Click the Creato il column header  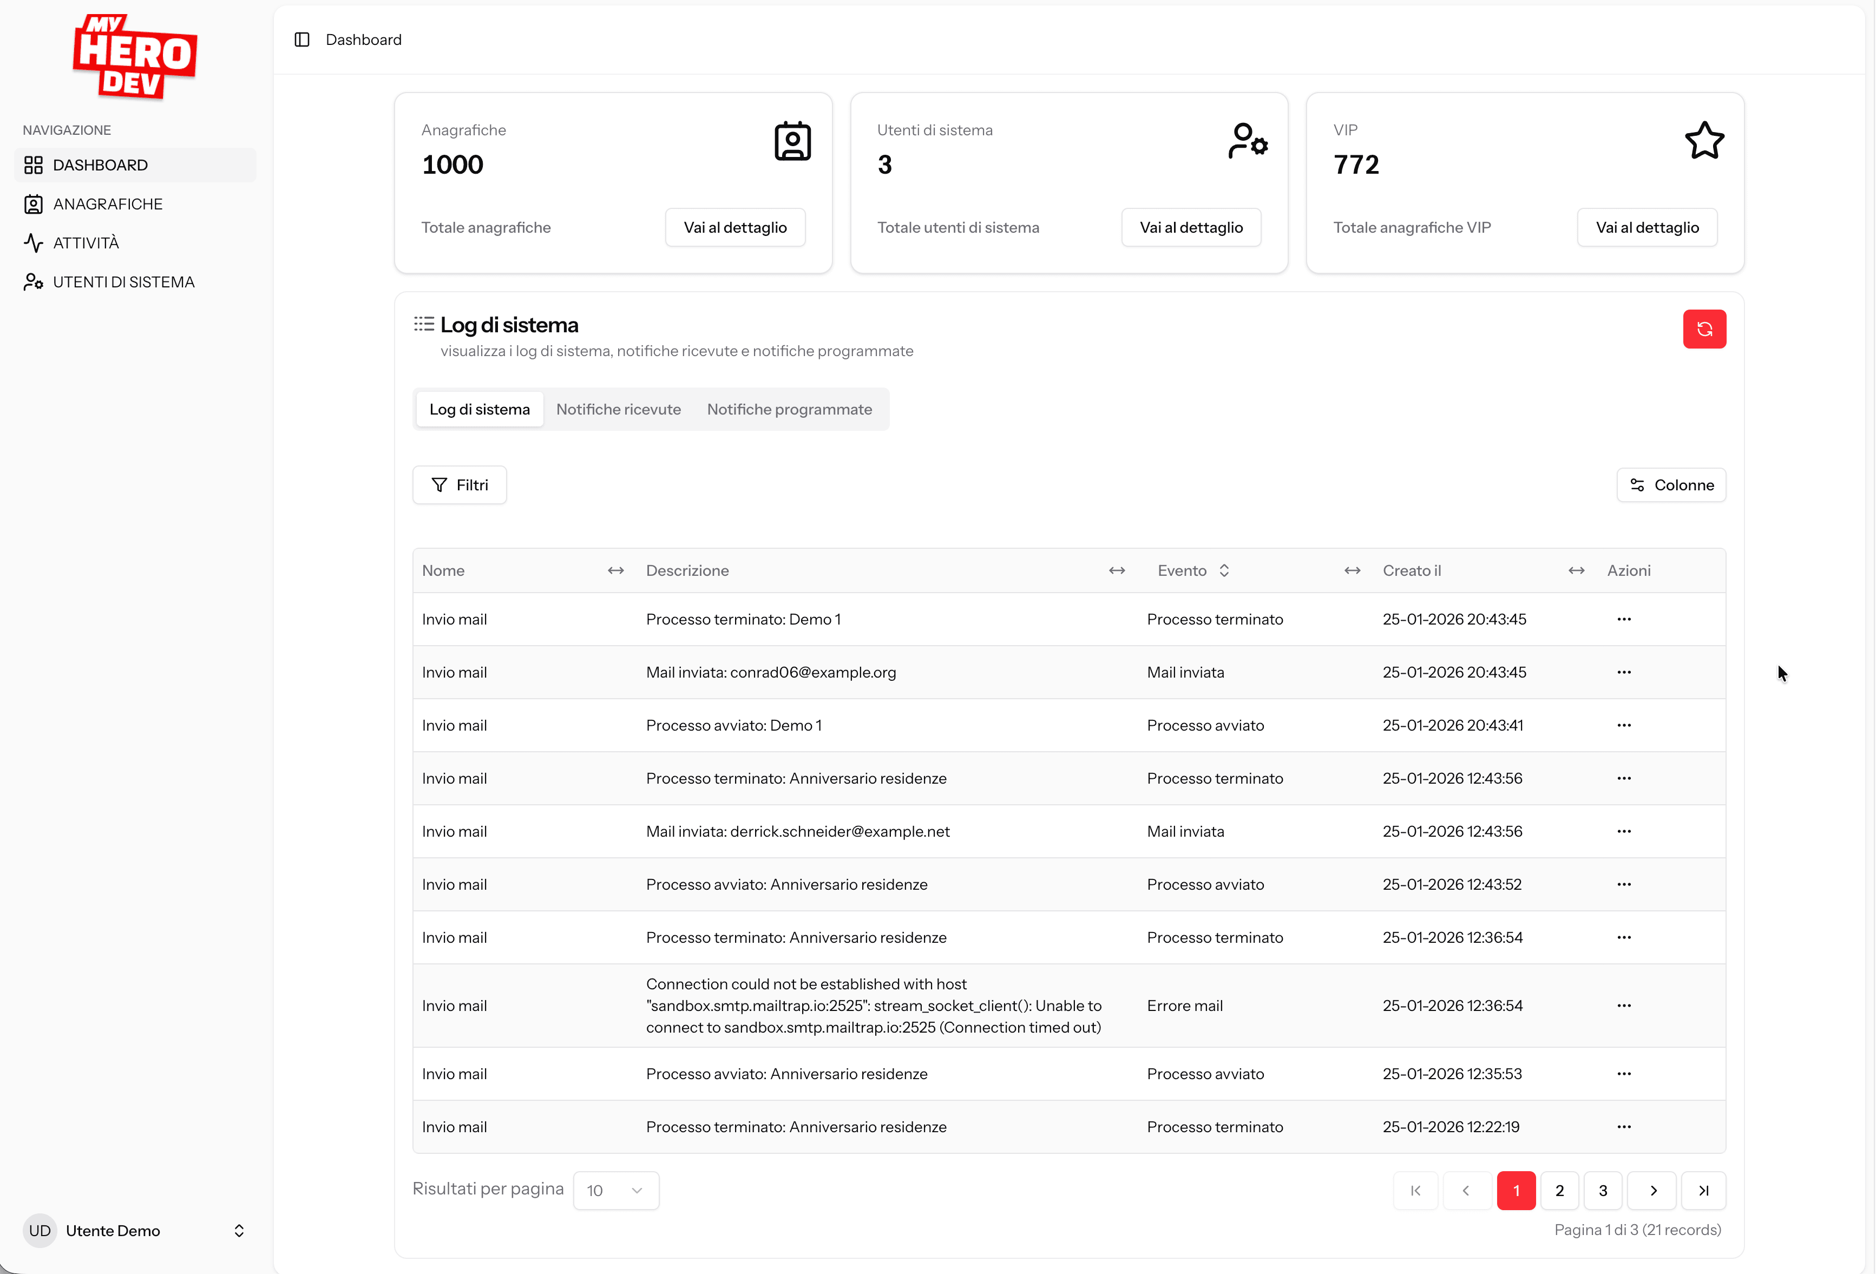coord(1411,571)
